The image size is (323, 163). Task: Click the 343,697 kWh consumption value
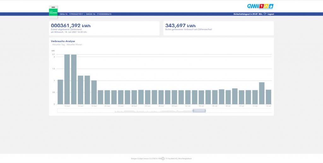point(180,26)
